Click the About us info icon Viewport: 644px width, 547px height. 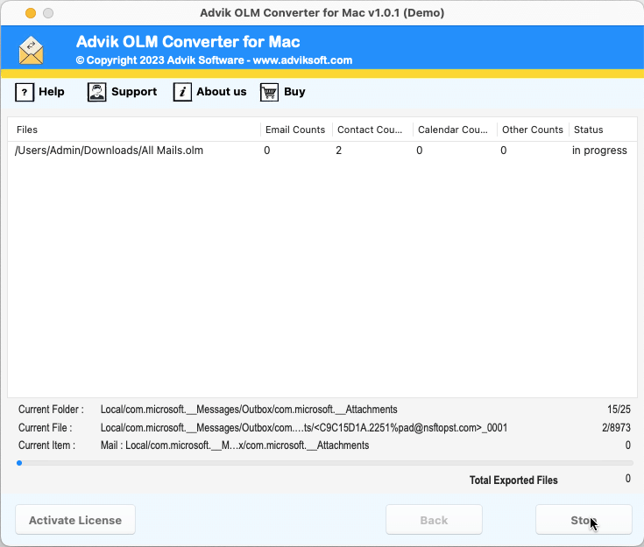coord(182,92)
